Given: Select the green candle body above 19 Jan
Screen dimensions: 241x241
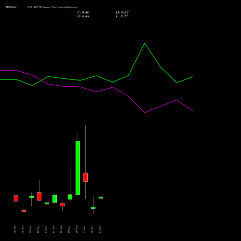Looking at the screenshot, I should (x=70, y=197).
